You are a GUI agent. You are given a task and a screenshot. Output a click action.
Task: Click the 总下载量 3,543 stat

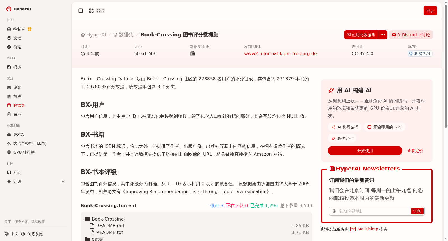(296, 205)
